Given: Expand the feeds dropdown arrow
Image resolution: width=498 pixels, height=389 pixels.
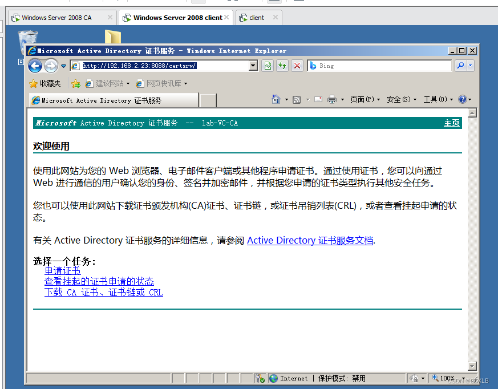Looking at the screenshot, I should [x=307, y=100].
